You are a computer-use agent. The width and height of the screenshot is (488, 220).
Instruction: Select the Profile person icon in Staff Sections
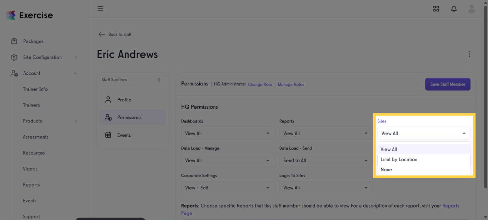pos(108,100)
